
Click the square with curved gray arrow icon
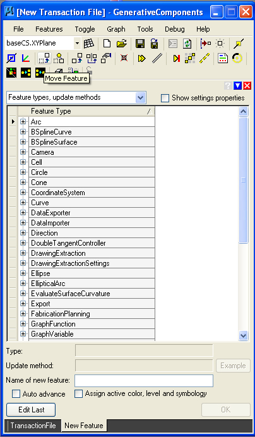[106, 58]
